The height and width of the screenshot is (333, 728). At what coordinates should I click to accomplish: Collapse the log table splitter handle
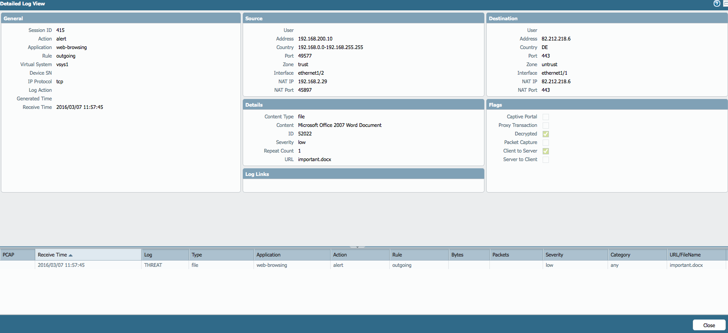point(357,247)
